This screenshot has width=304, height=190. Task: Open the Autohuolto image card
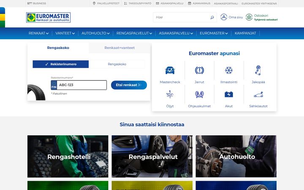coord(236,156)
